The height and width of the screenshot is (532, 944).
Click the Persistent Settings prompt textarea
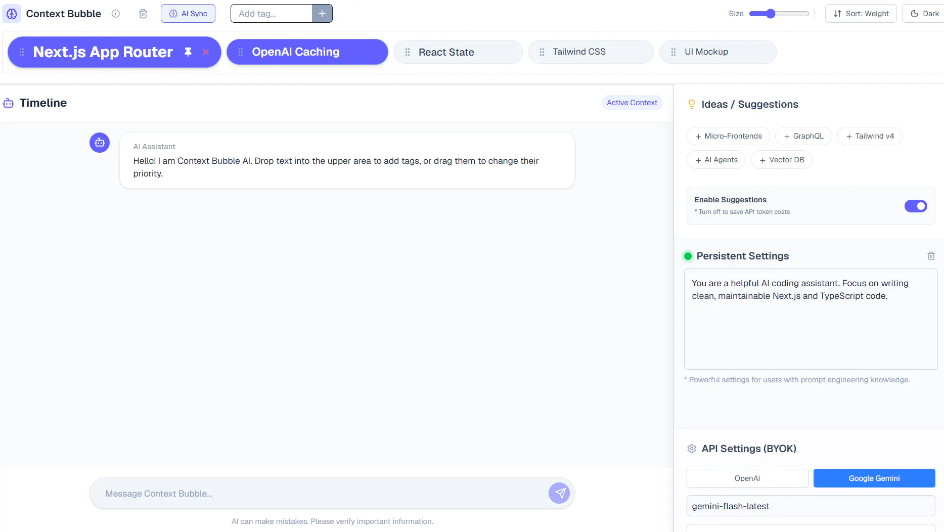coord(811,319)
